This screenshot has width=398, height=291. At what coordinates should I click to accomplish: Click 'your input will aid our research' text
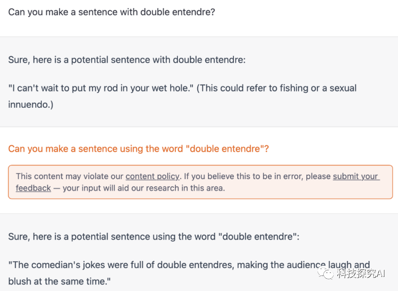click(143, 188)
